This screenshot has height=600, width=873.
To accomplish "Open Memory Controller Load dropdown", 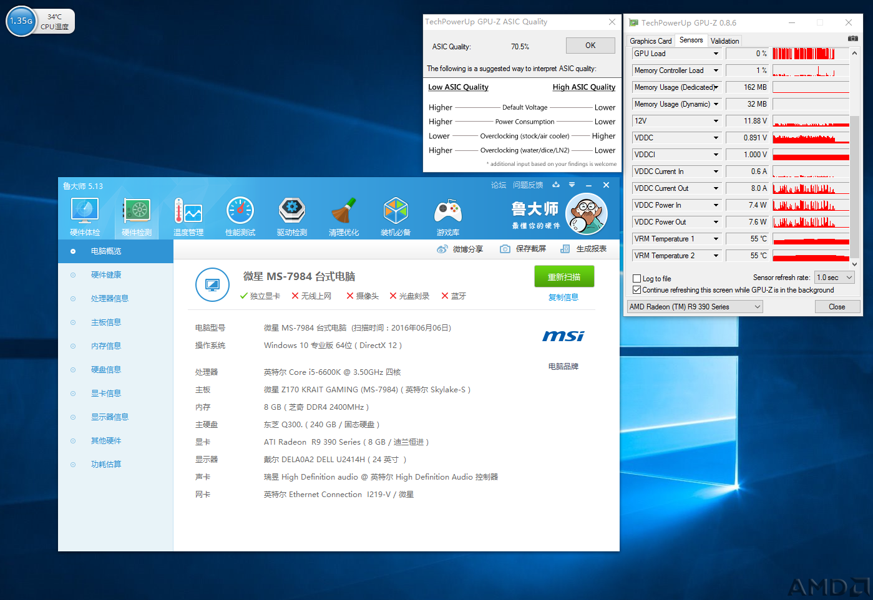I will [716, 70].
